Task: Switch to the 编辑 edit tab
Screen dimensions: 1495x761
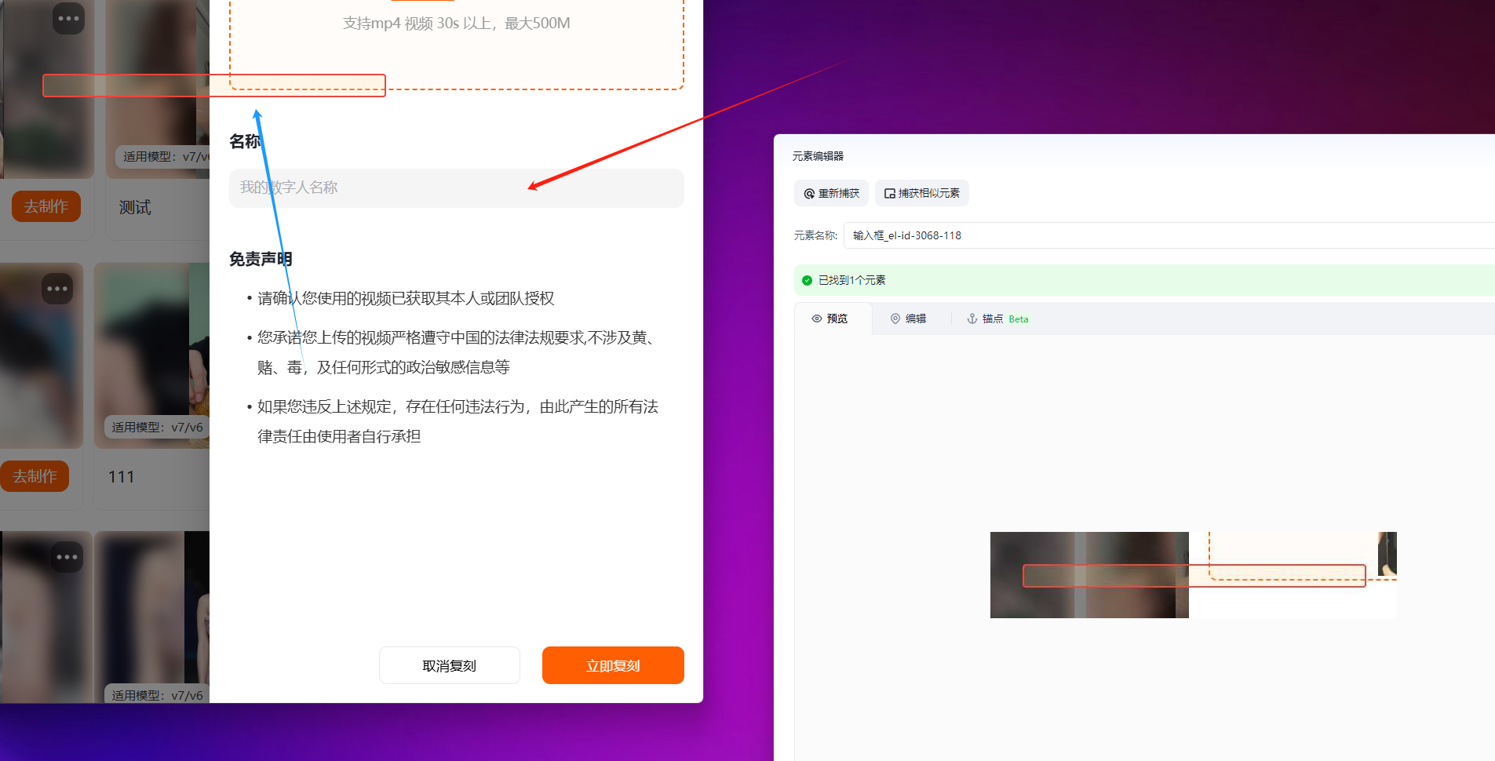Action: (x=908, y=319)
